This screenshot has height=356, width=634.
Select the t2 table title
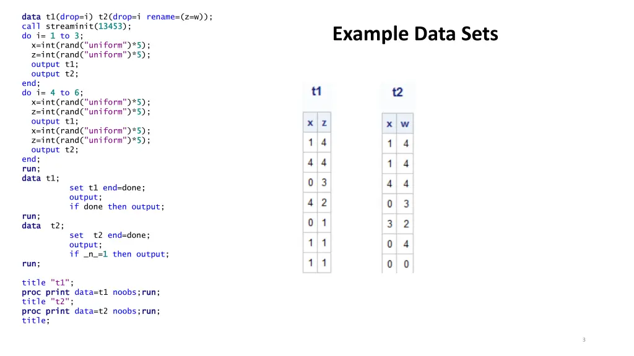397,92
